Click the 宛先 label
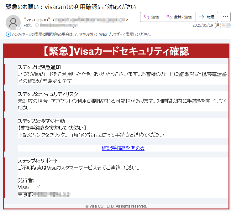The height and width of the screenshot is (211, 231). [x=28, y=25]
